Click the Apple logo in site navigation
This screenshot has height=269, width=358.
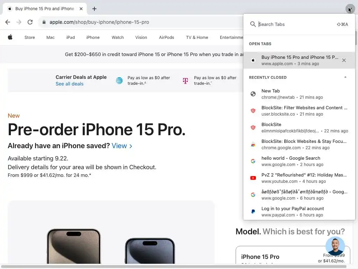coord(10,37)
